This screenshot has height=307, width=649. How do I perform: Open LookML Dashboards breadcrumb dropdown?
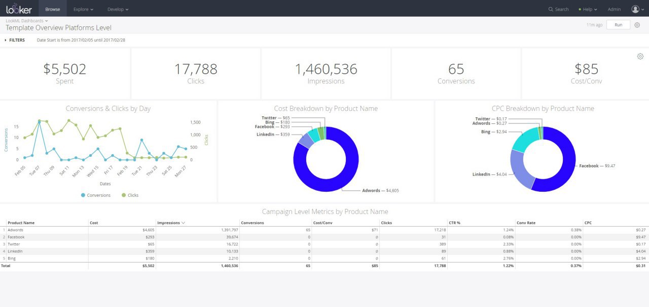(27, 21)
